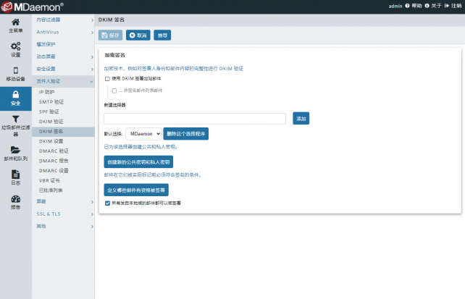Screen dimensions: 465x299
Task: Open the 报告 gauge icon
Action: [x=16, y=199]
